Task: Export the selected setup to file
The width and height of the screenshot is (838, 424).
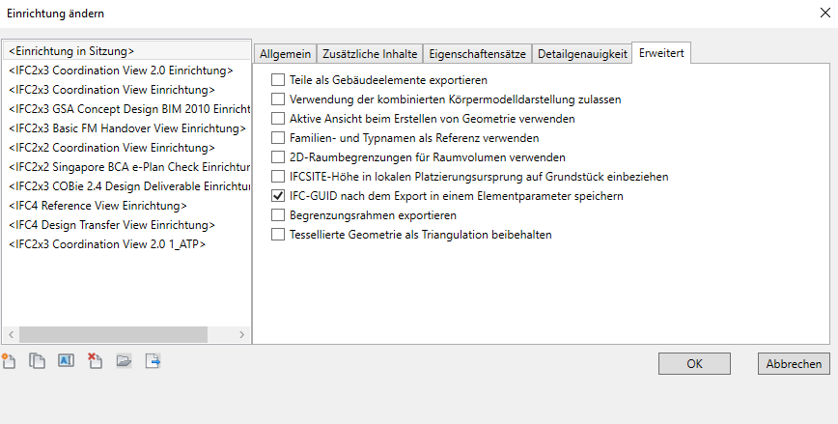Action: coord(153,362)
